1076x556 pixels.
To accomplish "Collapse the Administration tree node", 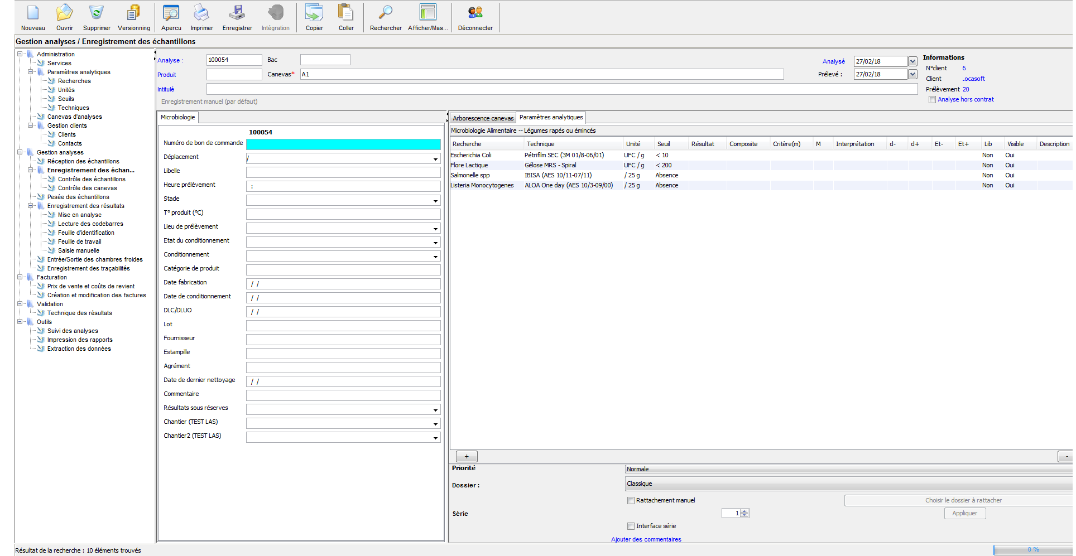I will pos(20,54).
